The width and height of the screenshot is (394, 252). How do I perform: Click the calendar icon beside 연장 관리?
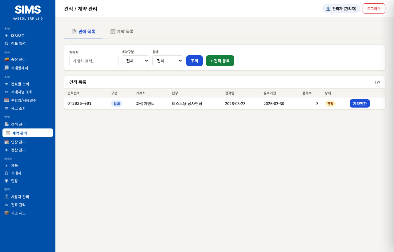click(6, 142)
